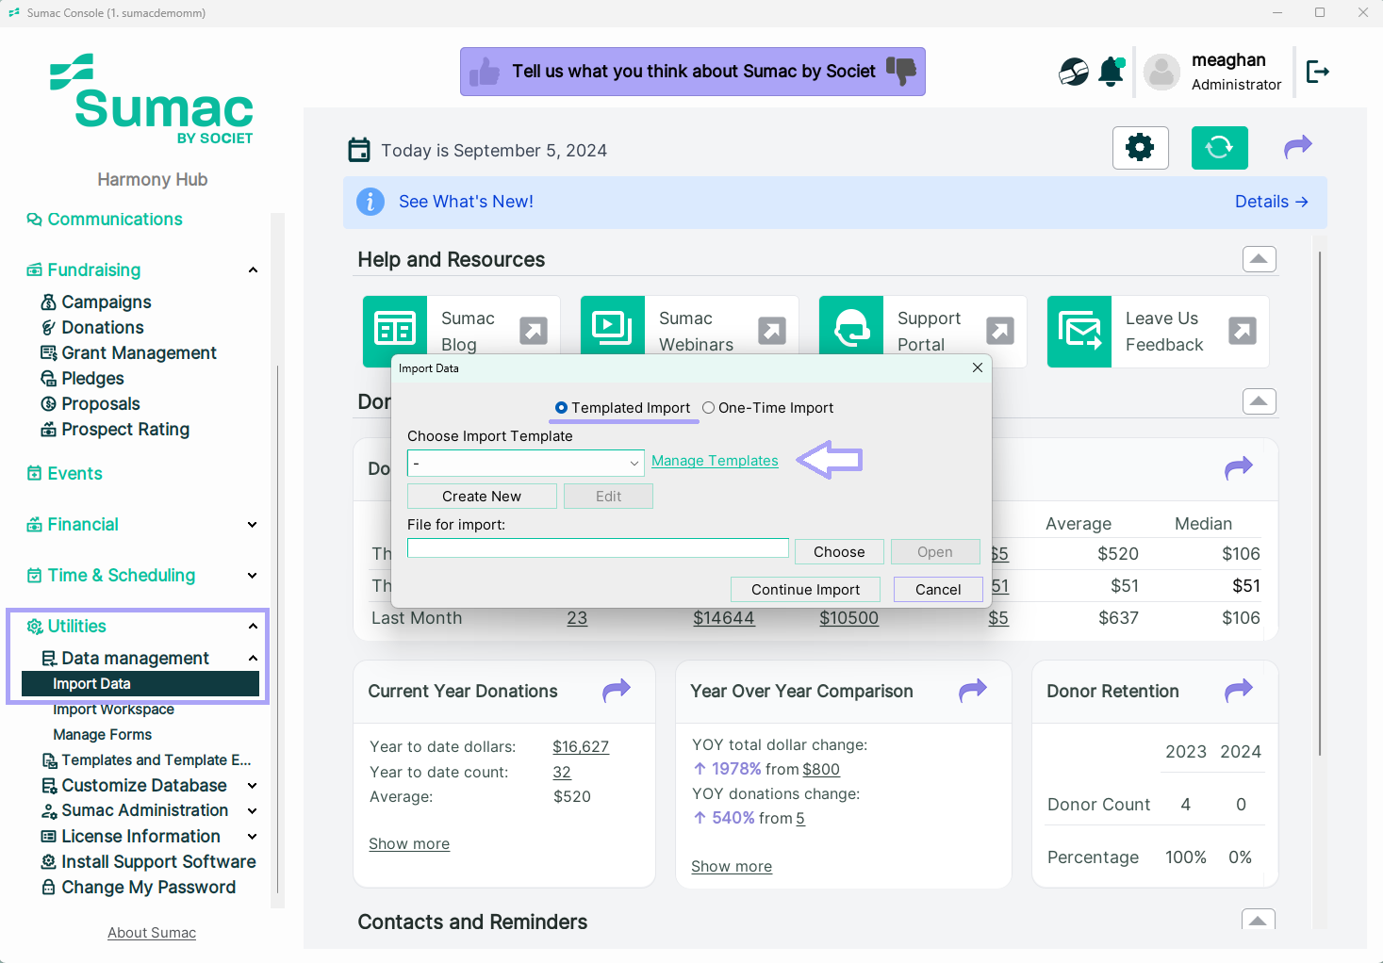Open Campaigns in the sidebar
The width and height of the screenshot is (1383, 963).
tap(107, 302)
